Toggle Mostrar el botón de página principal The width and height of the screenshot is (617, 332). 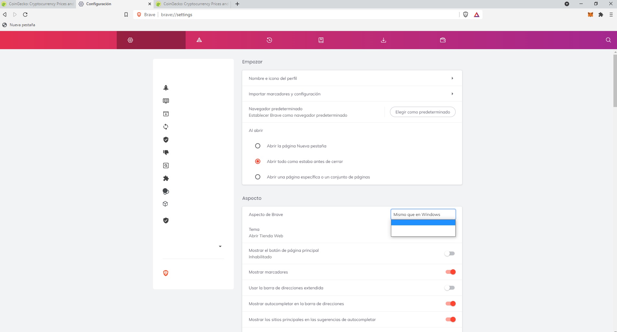tap(450, 253)
